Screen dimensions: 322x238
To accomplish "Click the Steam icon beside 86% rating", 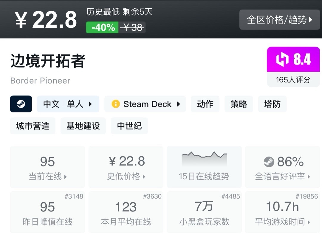I will click(x=269, y=162).
